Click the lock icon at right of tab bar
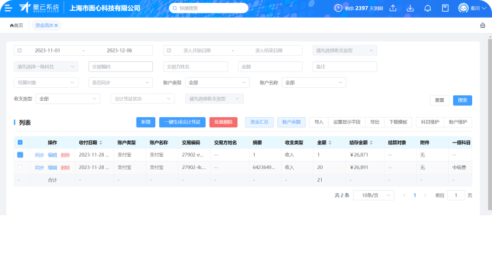 point(482,25)
